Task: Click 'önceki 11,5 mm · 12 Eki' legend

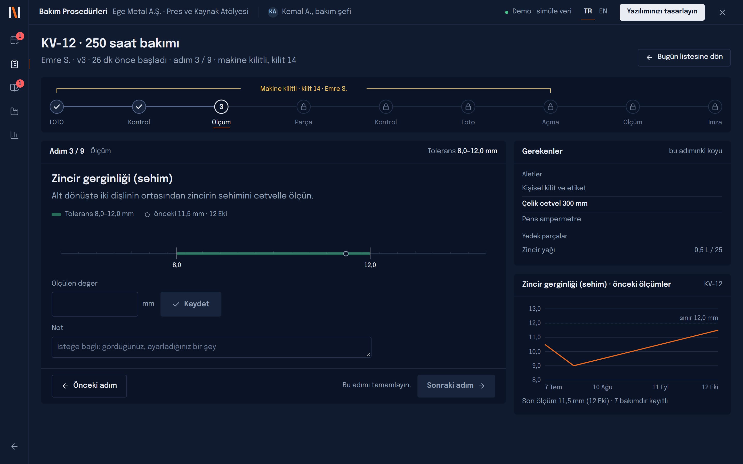Action: tap(186, 214)
